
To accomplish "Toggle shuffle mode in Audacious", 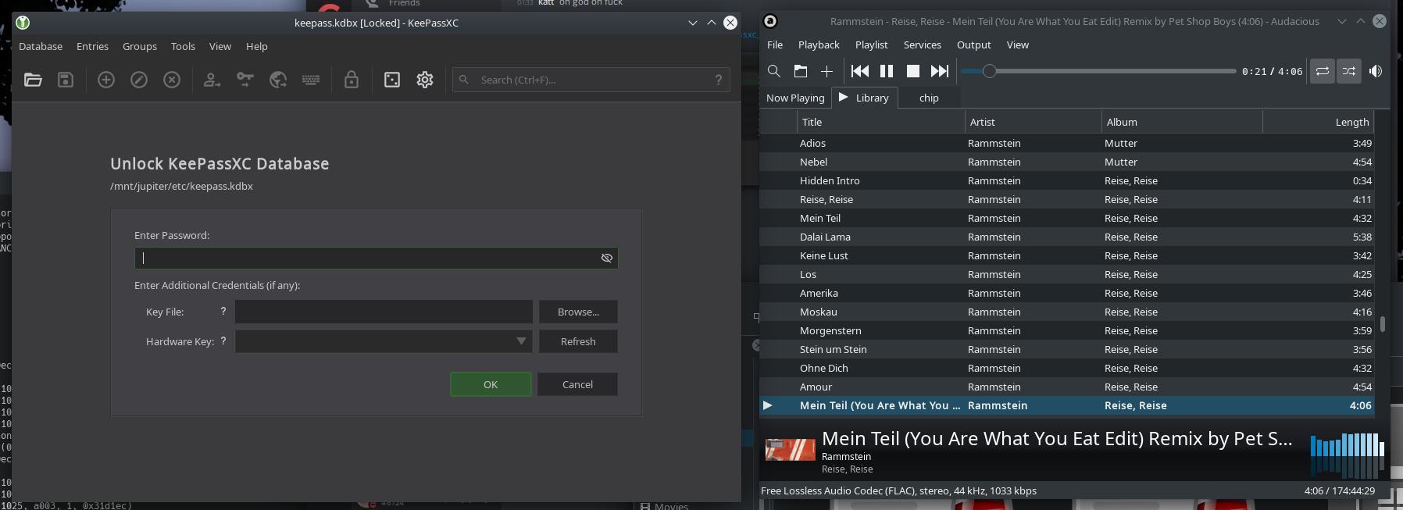I will pos(1349,71).
